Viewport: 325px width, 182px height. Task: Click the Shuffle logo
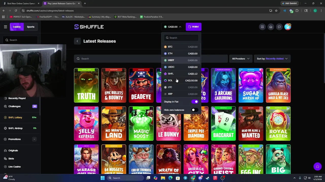coord(89,27)
